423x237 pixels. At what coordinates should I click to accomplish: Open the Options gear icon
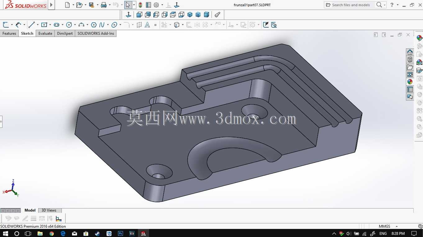pyautogui.click(x=156, y=5)
